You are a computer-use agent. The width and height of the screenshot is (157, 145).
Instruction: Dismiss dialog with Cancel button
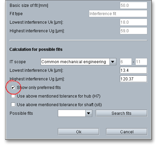[x=127, y=132]
